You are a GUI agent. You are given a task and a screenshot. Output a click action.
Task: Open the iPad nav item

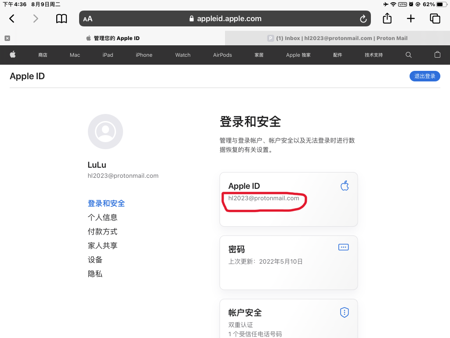pos(108,55)
